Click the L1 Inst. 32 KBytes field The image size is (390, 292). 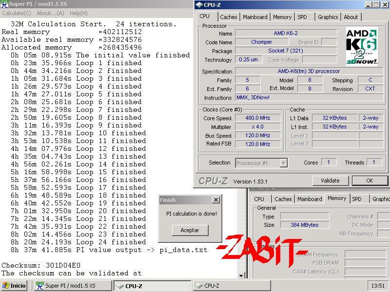[334, 127]
